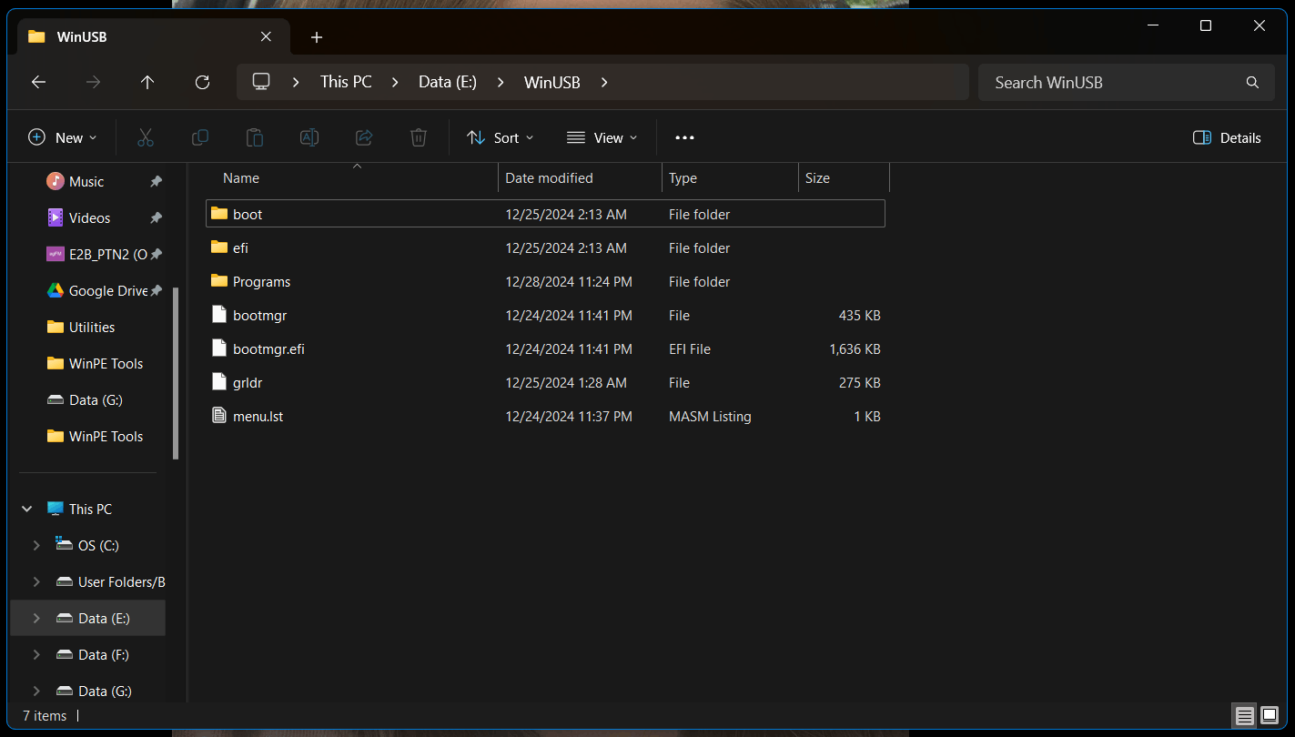Open chevron after Data (E:) in address bar

click(x=501, y=82)
